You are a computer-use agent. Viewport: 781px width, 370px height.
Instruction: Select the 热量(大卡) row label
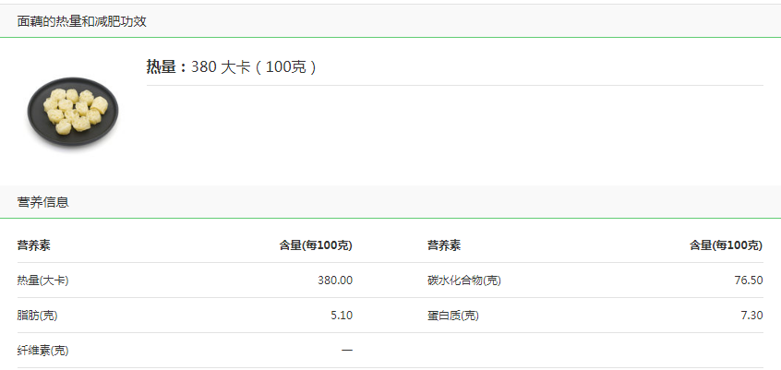click(x=42, y=280)
